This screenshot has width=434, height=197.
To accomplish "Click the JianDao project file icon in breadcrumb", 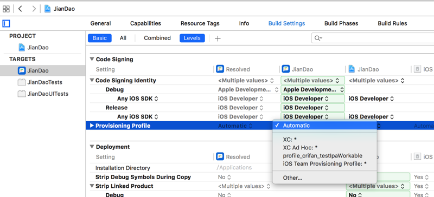I will pyautogui.click(x=48, y=9).
